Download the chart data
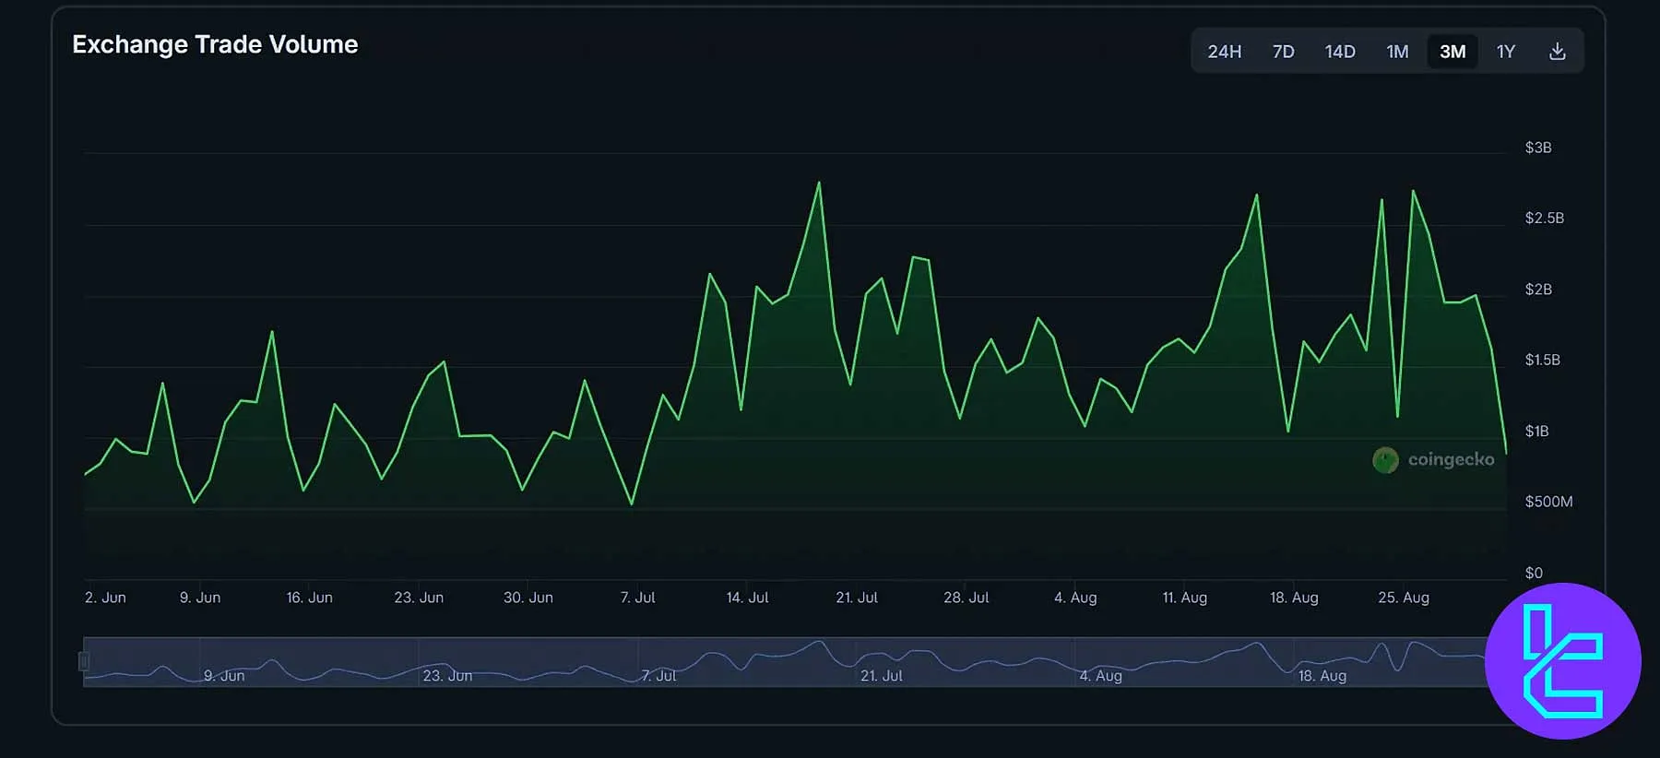The image size is (1660, 758). tap(1557, 52)
